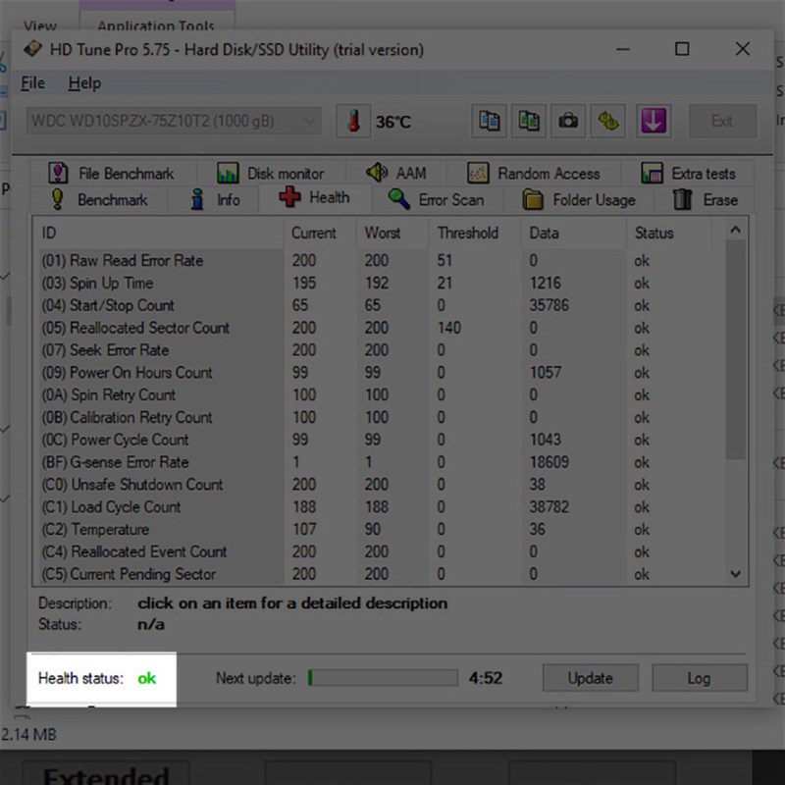Open the File menu
Viewport: 785px width, 785px height.
tap(32, 82)
